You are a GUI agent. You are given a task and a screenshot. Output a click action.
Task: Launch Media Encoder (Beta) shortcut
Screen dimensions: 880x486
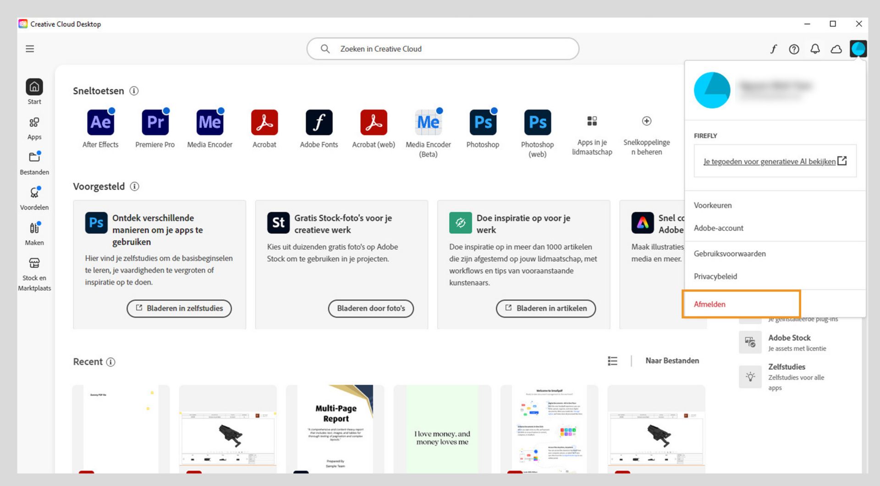[x=428, y=122]
